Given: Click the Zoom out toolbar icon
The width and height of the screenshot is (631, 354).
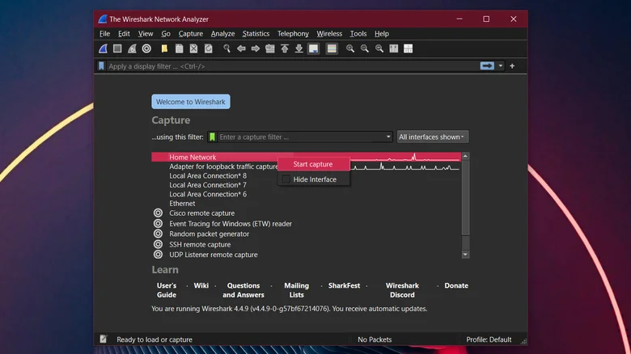Looking at the screenshot, I should (365, 48).
